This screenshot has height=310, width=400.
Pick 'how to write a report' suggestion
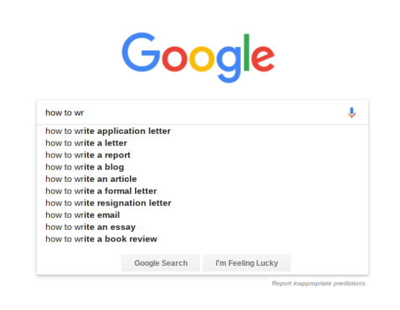[88, 155]
